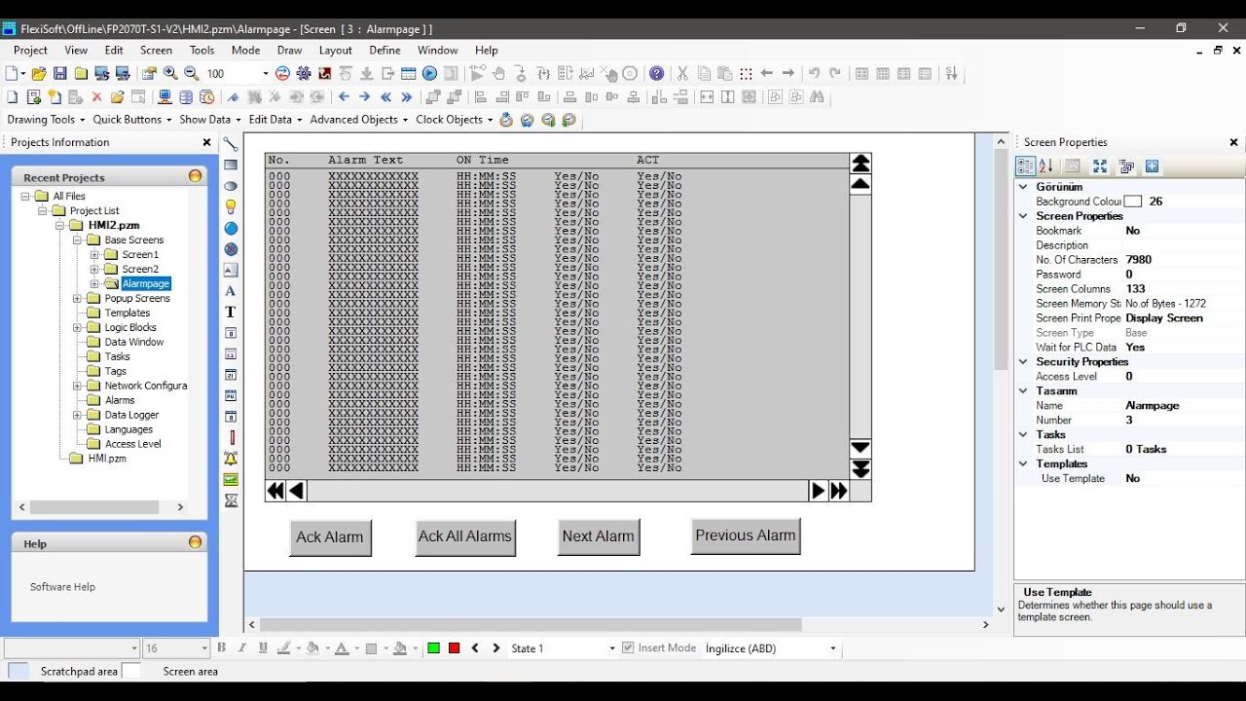This screenshot has height=701, width=1246.
Task: Jump to first screen double left arrow
Action: point(385,96)
